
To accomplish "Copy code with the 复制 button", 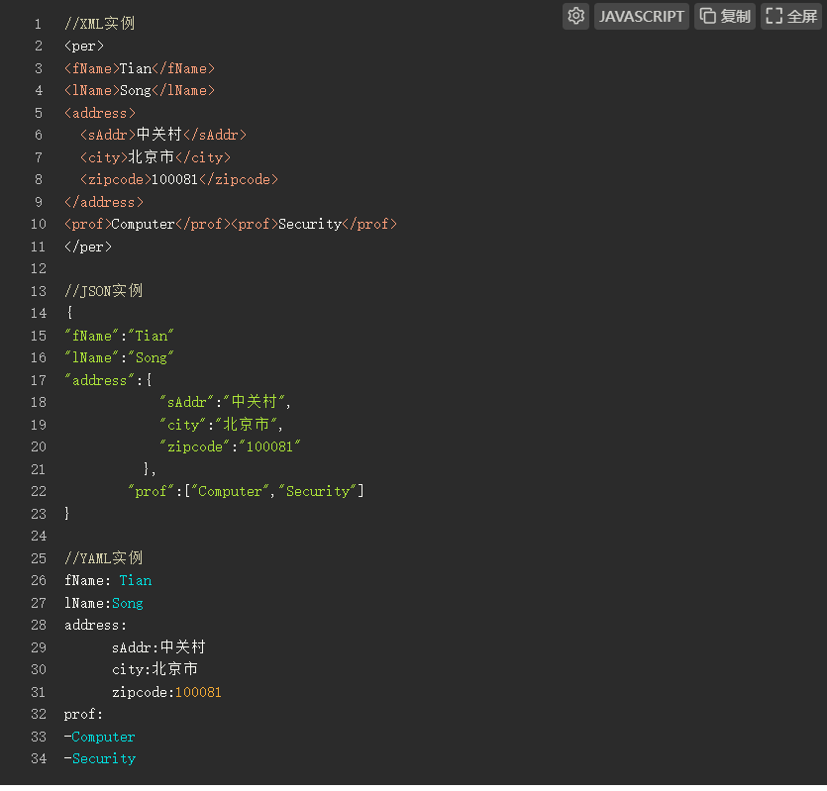I will (x=725, y=16).
